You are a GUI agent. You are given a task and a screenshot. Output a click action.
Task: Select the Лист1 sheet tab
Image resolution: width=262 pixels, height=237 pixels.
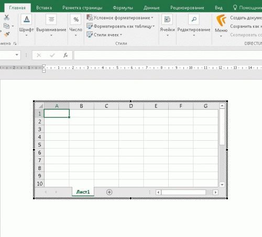click(83, 192)
